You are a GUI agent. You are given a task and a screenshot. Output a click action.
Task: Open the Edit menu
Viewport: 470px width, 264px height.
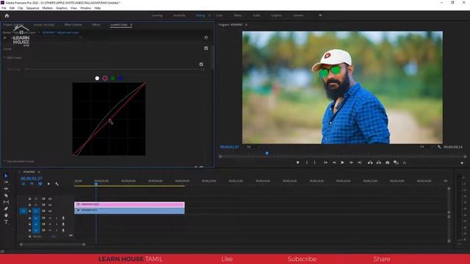coord(12,8)
